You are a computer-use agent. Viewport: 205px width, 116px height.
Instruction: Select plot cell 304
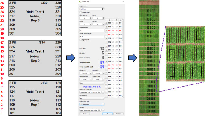[x=120, y=27]
